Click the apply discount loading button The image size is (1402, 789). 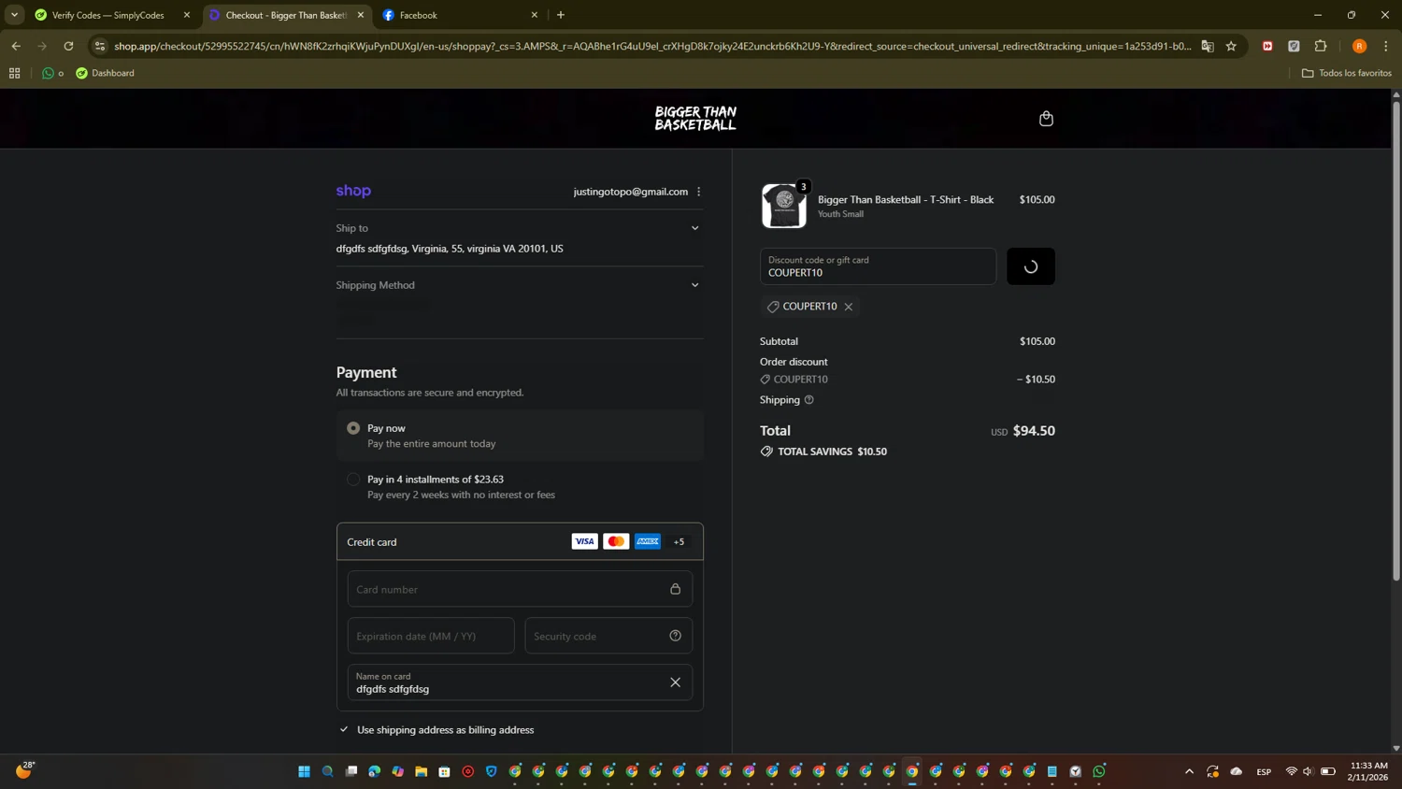point(1031,266)
